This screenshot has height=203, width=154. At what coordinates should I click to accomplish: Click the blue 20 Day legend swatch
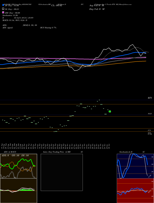(x=3, y=5)
